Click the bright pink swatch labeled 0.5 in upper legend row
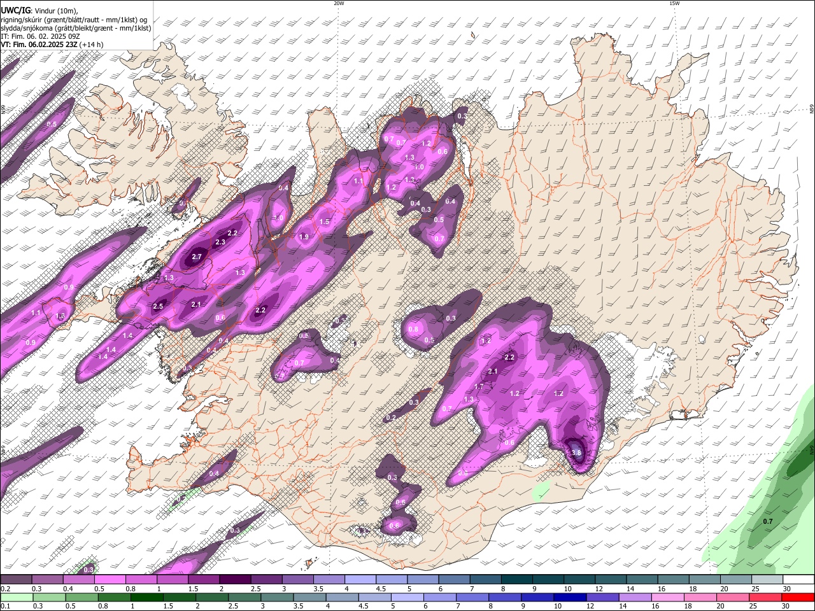The width and height of the screenshot is (815, 611). pyautogui.click(x=110, y=580)
